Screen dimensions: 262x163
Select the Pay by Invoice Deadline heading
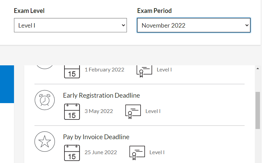tap(96, 137)
